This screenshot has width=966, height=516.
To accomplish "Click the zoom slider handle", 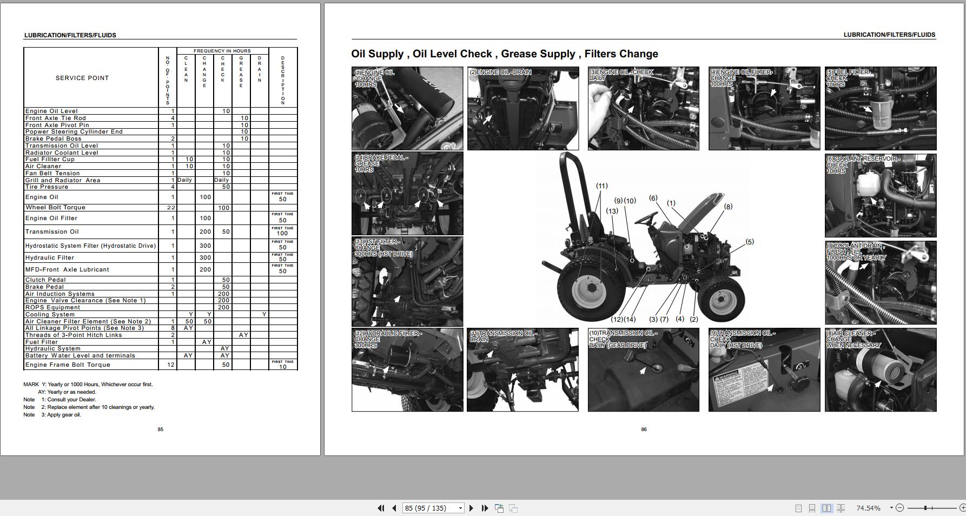I will (925, 508).
